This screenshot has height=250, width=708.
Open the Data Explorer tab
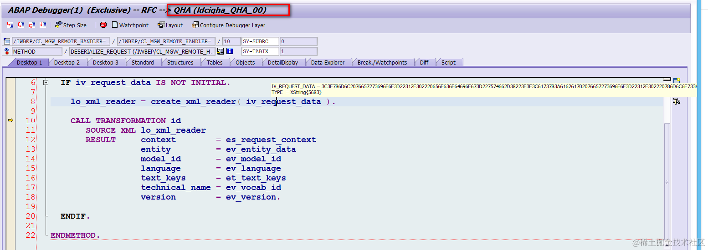(328, 62)
